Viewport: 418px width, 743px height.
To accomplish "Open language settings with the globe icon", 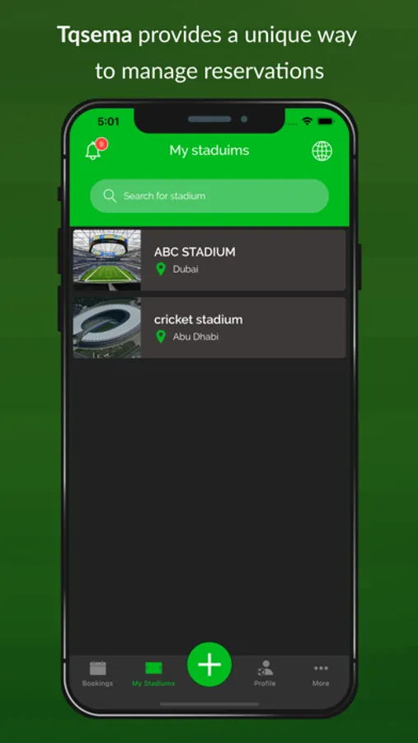I will tap(322, 151).
